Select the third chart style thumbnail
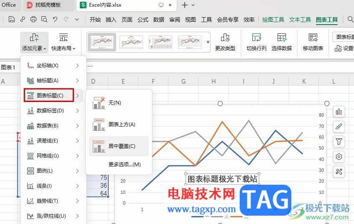 (160, 42)
